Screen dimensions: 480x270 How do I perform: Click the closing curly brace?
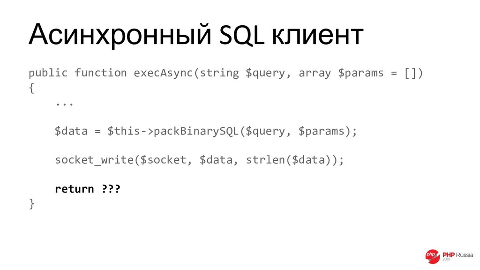31,204
